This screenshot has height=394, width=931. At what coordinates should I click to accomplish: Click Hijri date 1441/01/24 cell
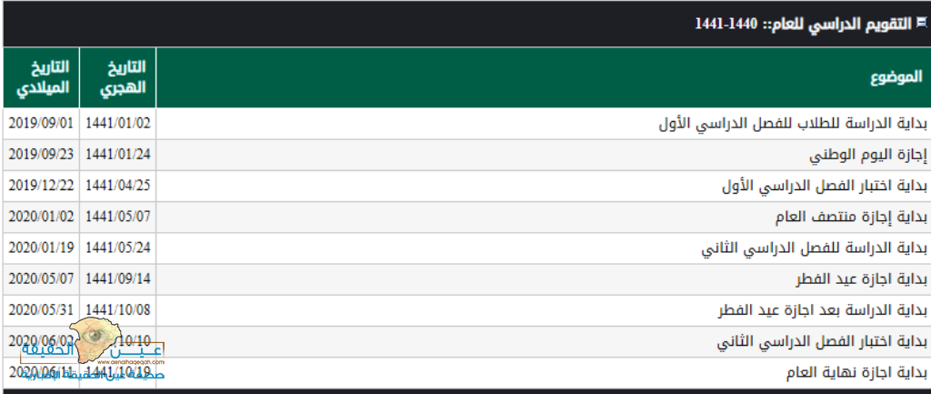117,155
